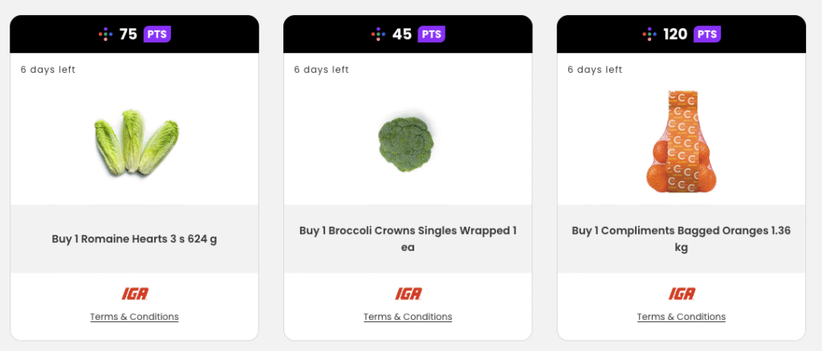Click the points icon beside 120 PTS
822x351 pixels.
pyautogui.click(x=649, y=34)
